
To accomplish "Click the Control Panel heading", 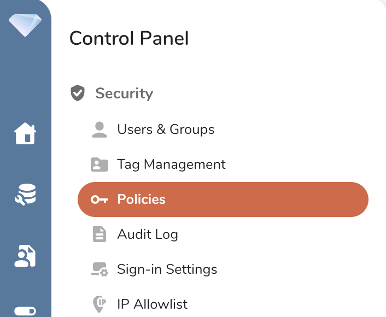I will pos(129,38).
